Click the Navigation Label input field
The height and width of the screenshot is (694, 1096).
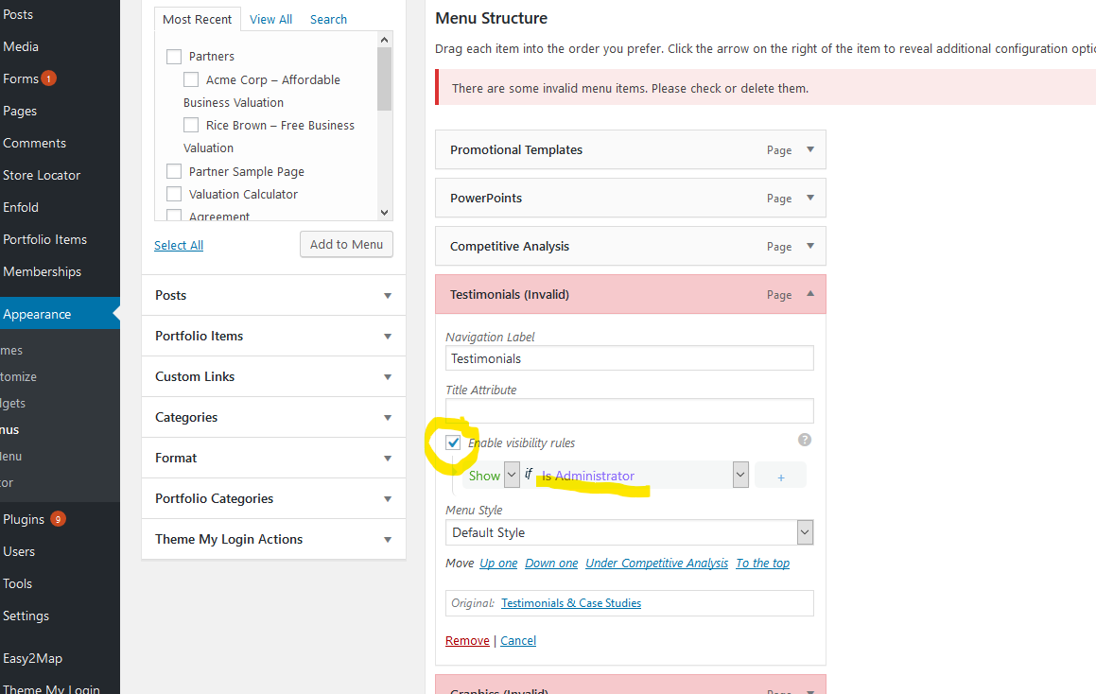(629, 357)
